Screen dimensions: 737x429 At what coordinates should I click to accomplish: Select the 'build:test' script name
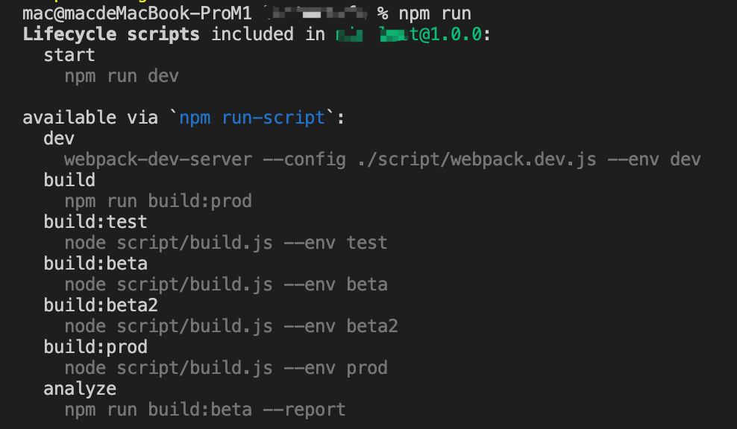(x=95, y=222)
